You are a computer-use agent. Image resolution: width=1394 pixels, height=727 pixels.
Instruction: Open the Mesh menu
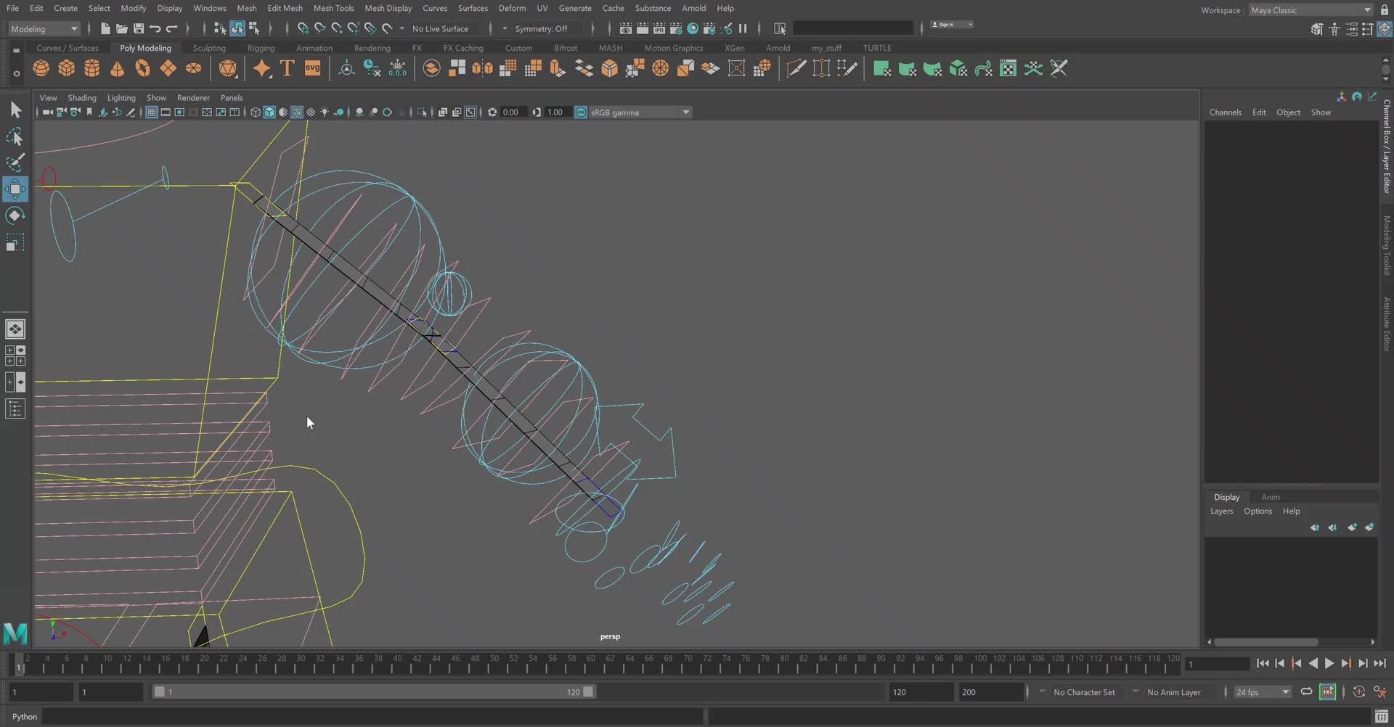247,8
